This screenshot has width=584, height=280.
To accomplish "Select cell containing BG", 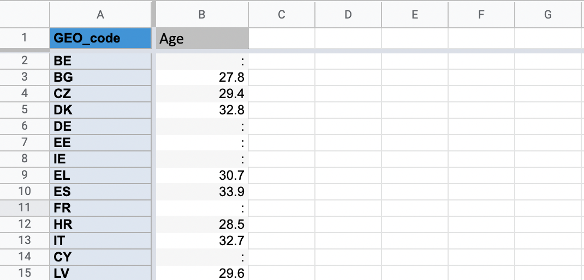I will click(100, 77).
